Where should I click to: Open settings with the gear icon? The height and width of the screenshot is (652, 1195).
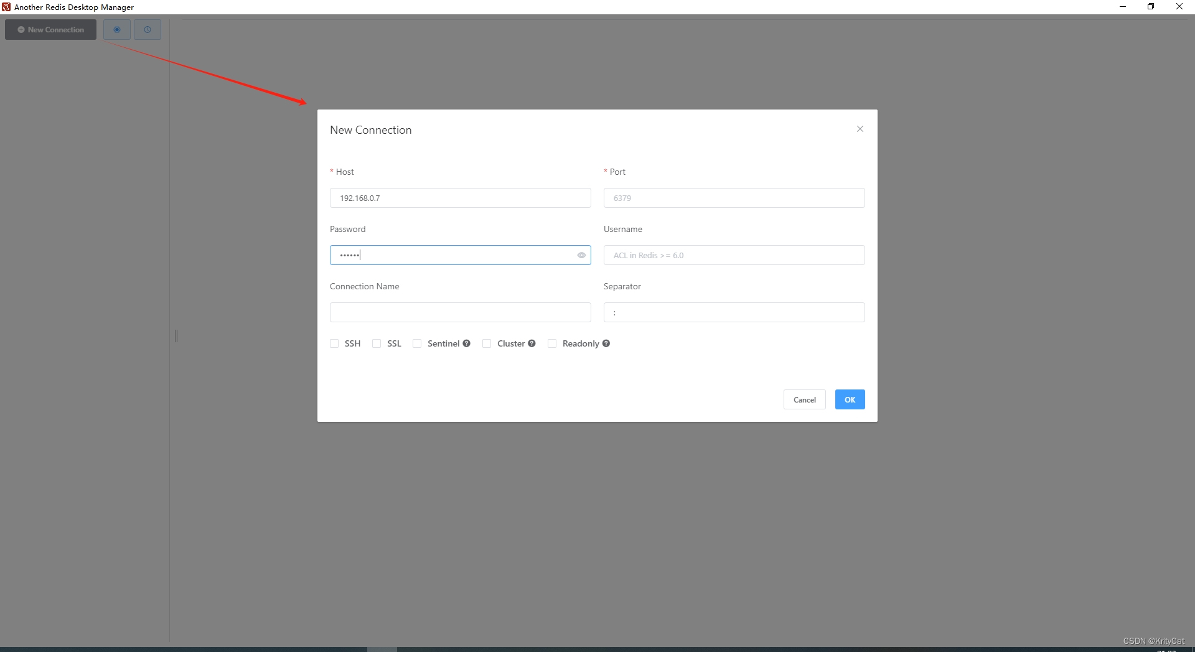[117, 29]
